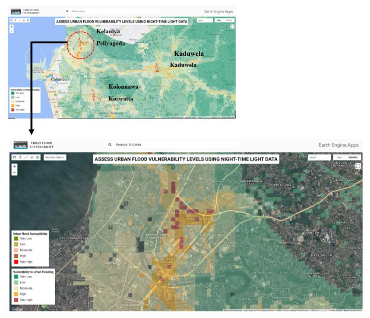The height and width of the screenshot is (318, 370).
Task: Expand the Layers dropdown in upper map
Action: pyautogui.click(x=204, y=20)
